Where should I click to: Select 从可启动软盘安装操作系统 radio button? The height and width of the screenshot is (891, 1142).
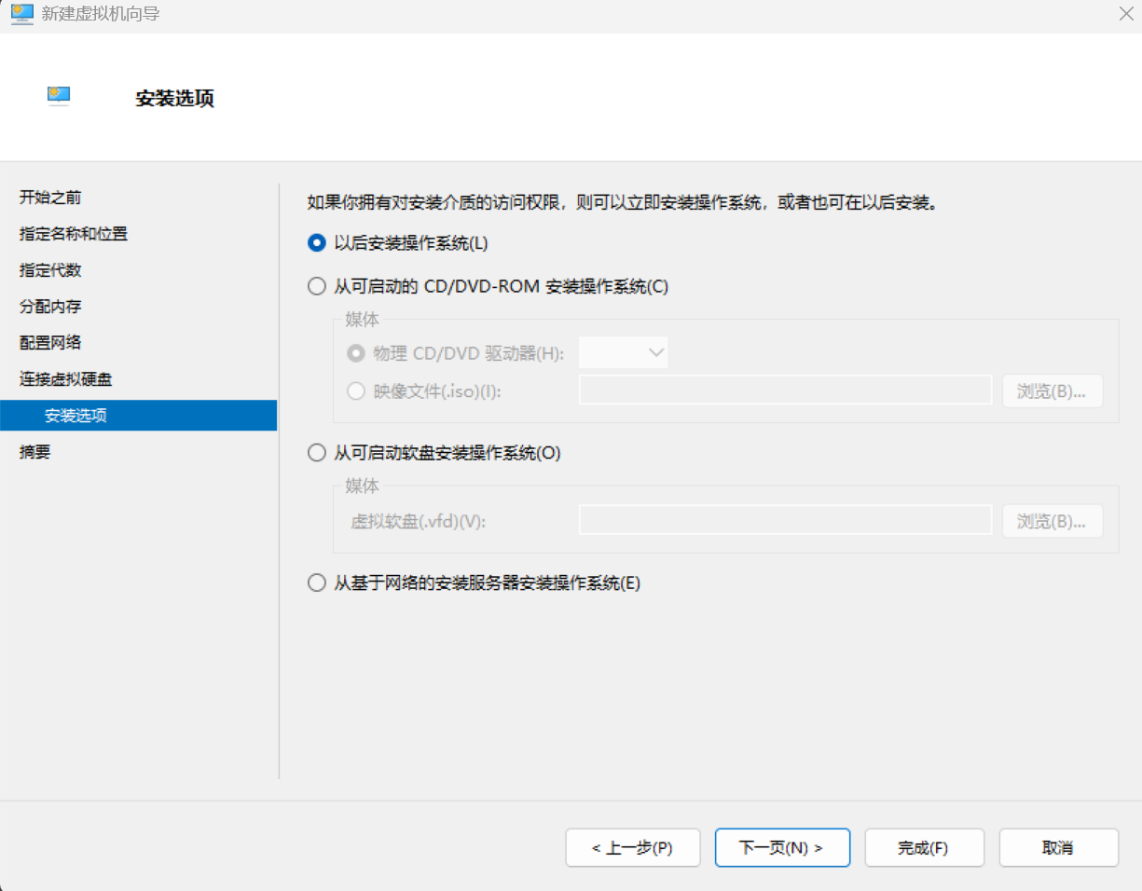317,454
